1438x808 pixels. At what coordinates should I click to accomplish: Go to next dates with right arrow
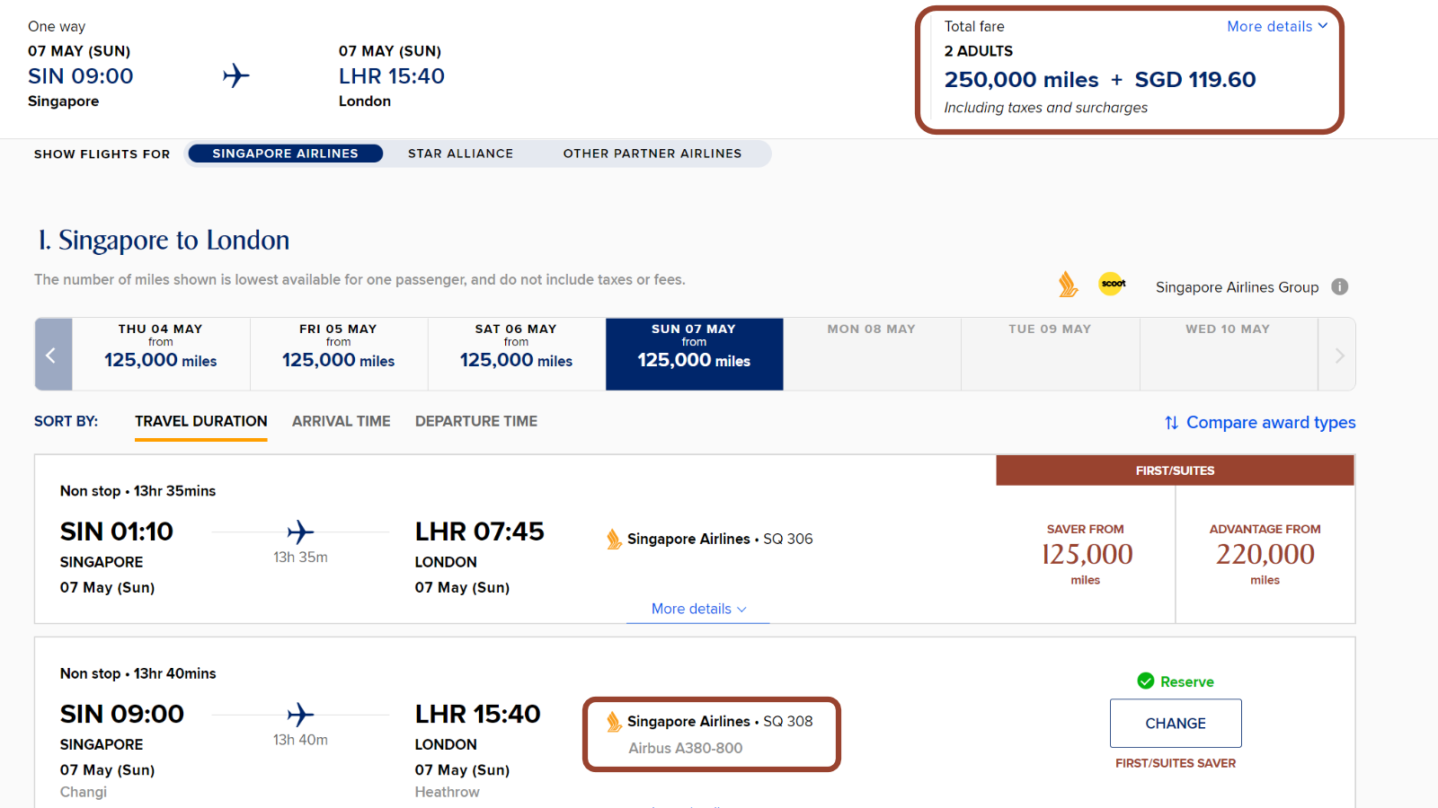click(x=1338, y=355)
